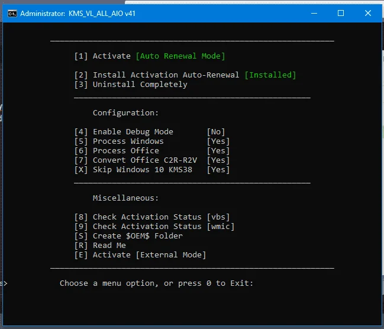The width and height of the screenshot is (384, 329).
Task: Click '[S] Create $OEM$ Folder' line
Action: [128, 236]
